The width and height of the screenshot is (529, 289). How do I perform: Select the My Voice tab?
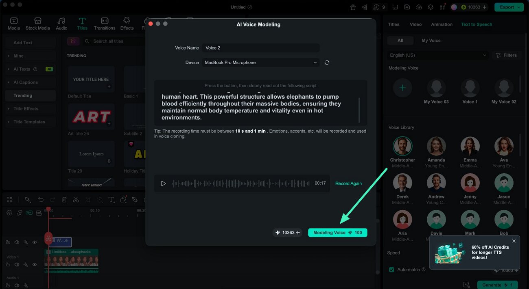coord(431,41)
